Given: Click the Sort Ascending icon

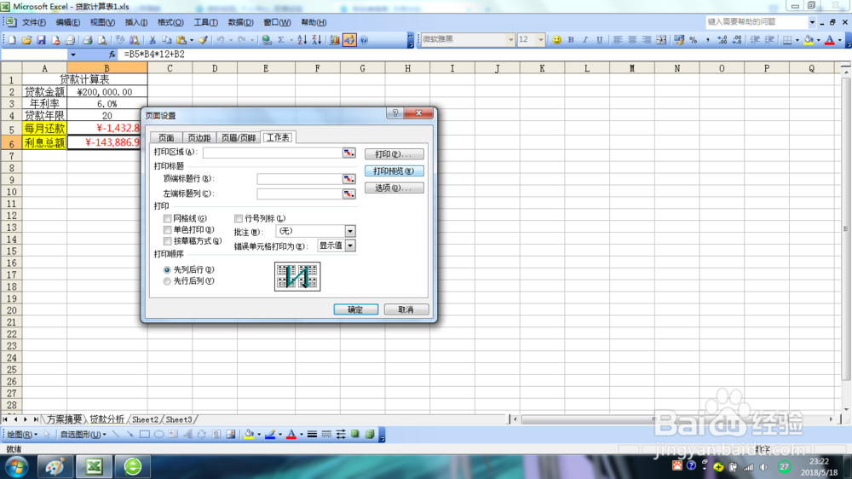Looking at the screenshot, I should click(x=302, y=40).
